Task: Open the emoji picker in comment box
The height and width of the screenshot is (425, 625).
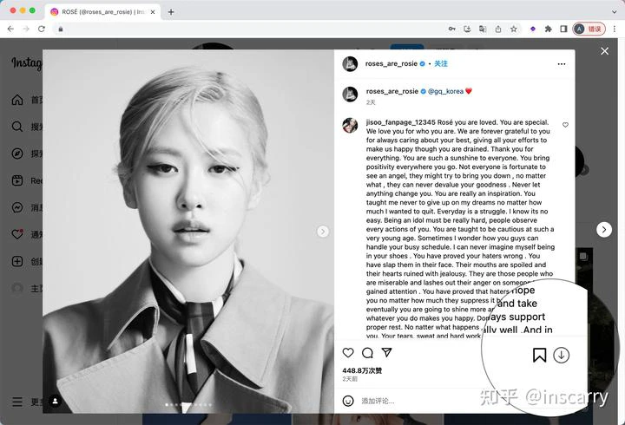Action: 348,401
